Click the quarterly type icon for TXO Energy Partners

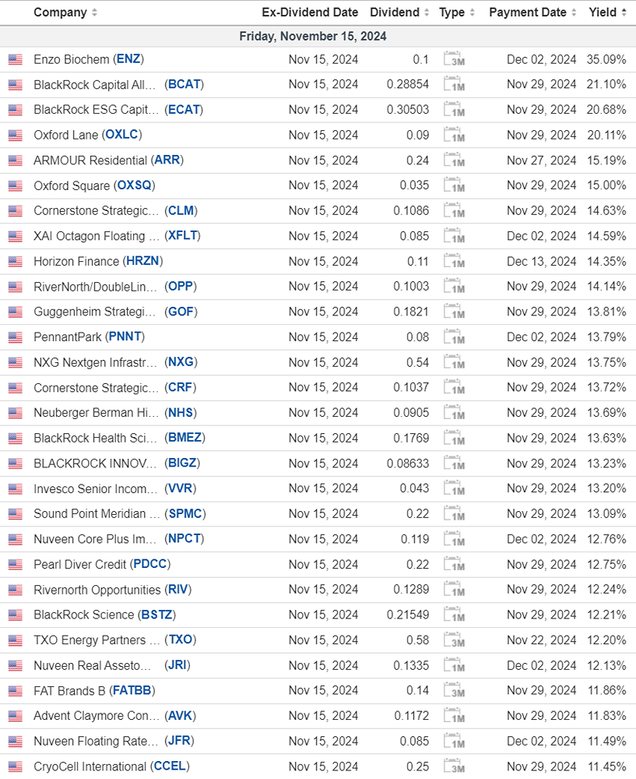click(x=454, y=640)
